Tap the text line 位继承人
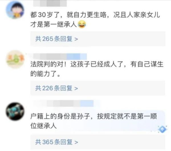Screen dimensions: 171x151 44,126
